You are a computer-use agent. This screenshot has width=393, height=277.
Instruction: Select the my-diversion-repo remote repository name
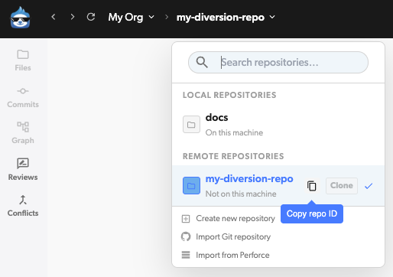click(x=249, y=178)
